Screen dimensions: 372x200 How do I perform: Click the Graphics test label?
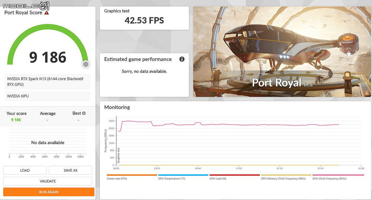click(117, 11)
